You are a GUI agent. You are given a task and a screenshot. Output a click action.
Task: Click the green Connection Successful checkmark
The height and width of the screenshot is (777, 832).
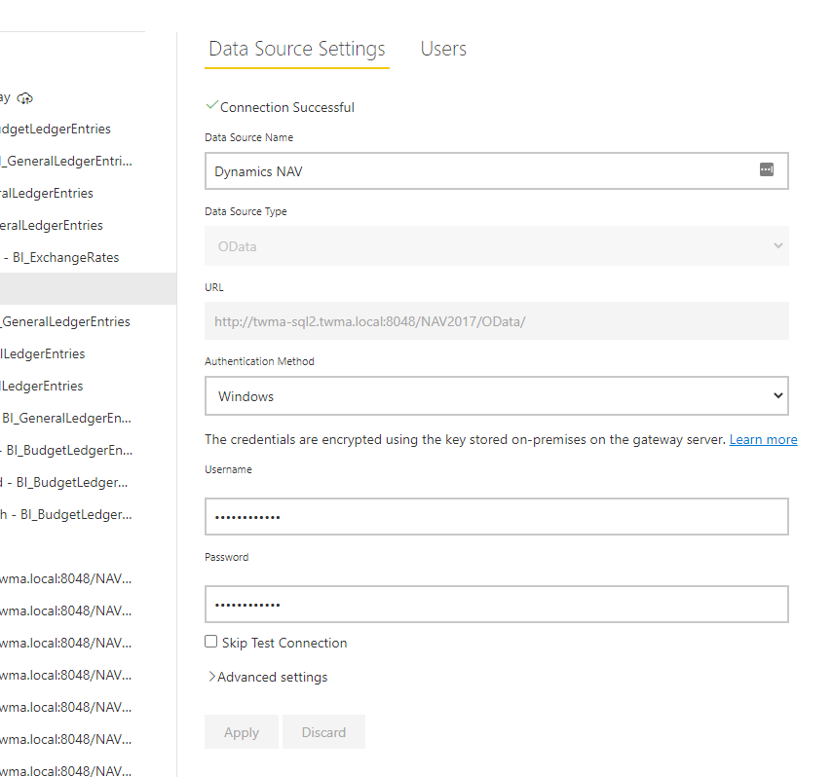point(210,107)
